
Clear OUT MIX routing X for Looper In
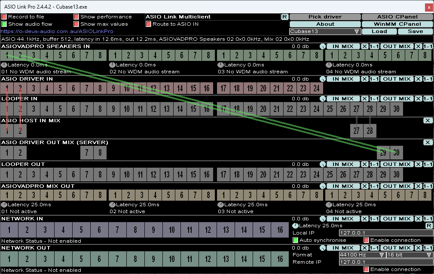point(418,99)
